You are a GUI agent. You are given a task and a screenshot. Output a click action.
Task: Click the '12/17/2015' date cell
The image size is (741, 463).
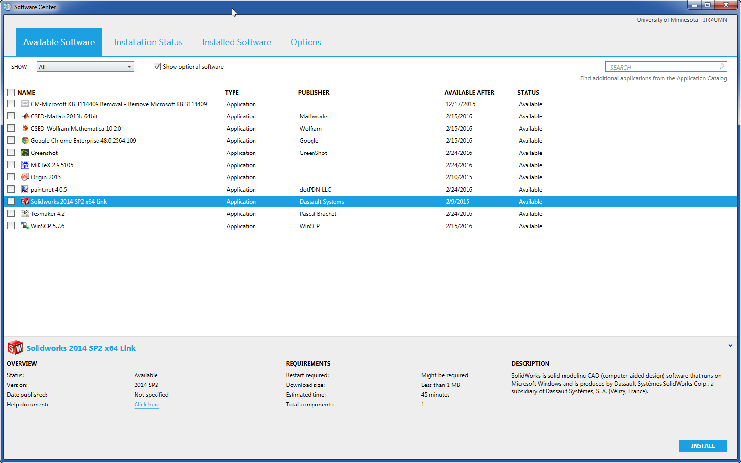pyautogui.click(x=460, y=104)
